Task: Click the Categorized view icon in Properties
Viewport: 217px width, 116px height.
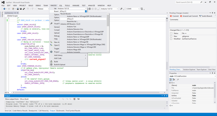Action: click(171, 80)
